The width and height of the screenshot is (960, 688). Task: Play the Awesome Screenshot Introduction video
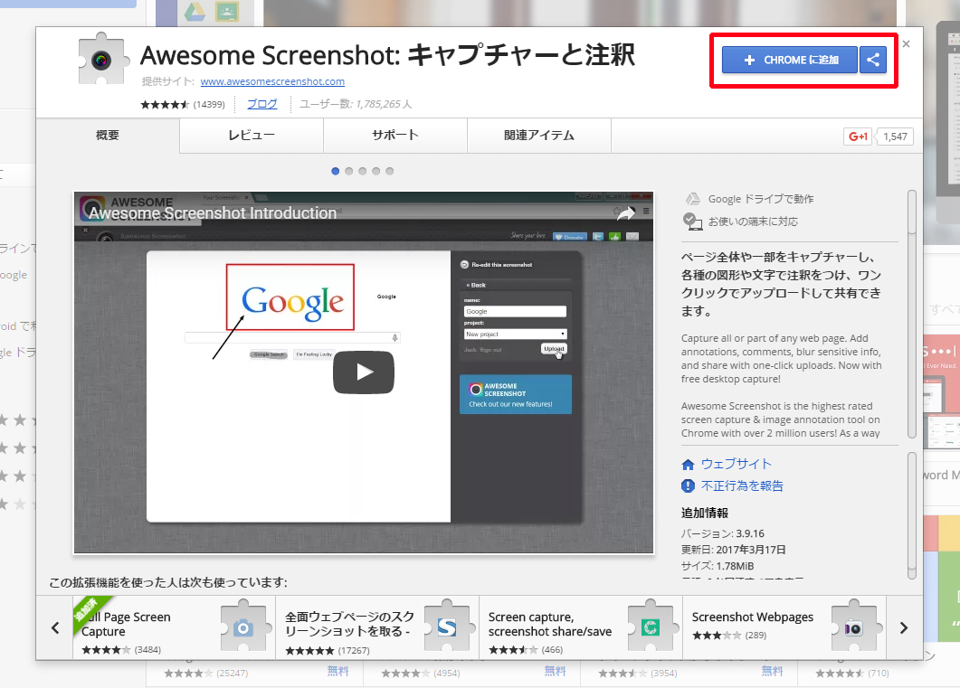point(364,372)
